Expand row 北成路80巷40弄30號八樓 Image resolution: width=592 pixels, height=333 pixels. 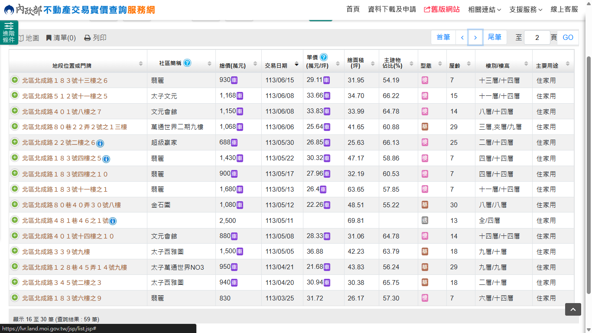point(15,205)
